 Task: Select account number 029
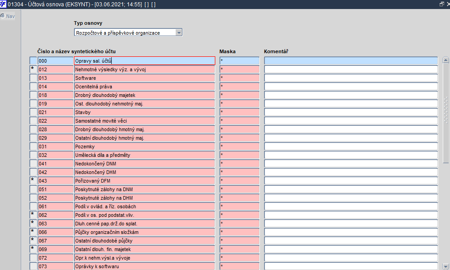pos(55,138)
